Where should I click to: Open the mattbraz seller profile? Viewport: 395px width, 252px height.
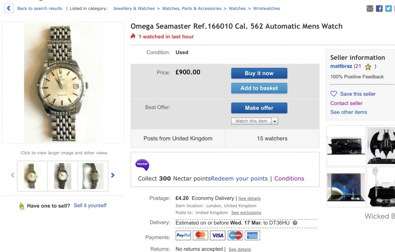click(341, 66)
